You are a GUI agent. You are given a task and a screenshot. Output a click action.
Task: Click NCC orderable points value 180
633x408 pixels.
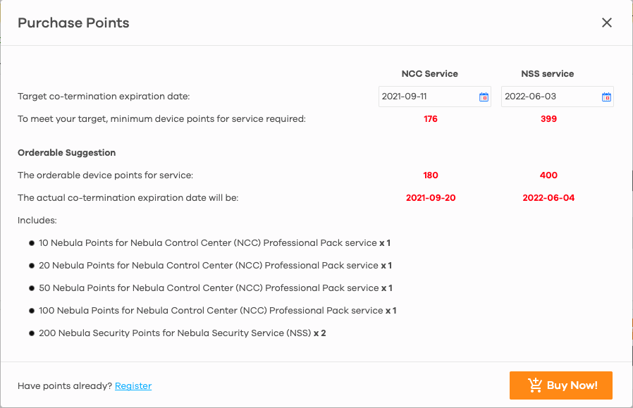[431, 175]
